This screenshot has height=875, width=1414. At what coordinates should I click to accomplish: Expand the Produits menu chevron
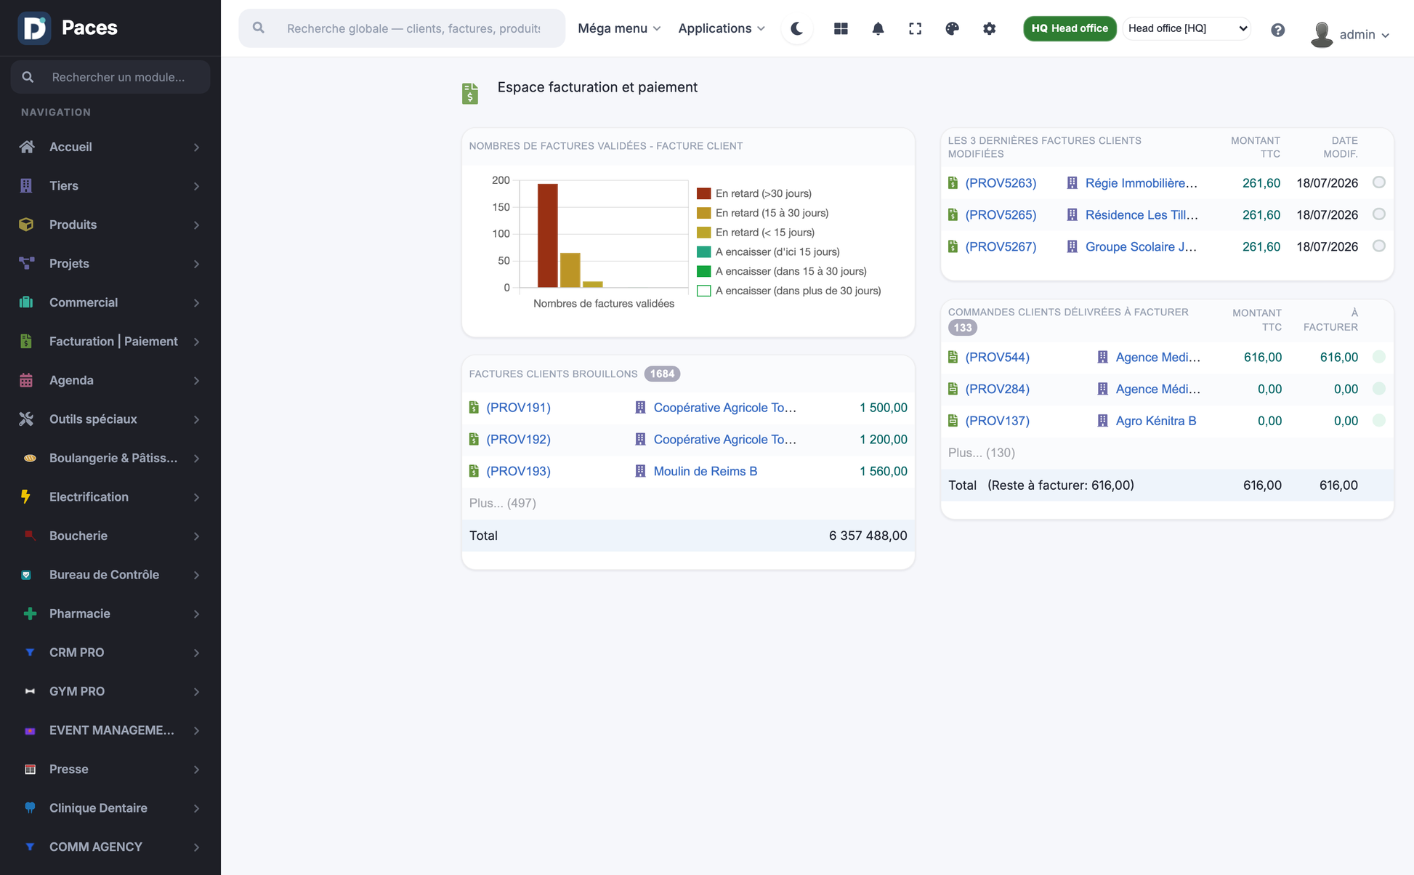point(196,225)
